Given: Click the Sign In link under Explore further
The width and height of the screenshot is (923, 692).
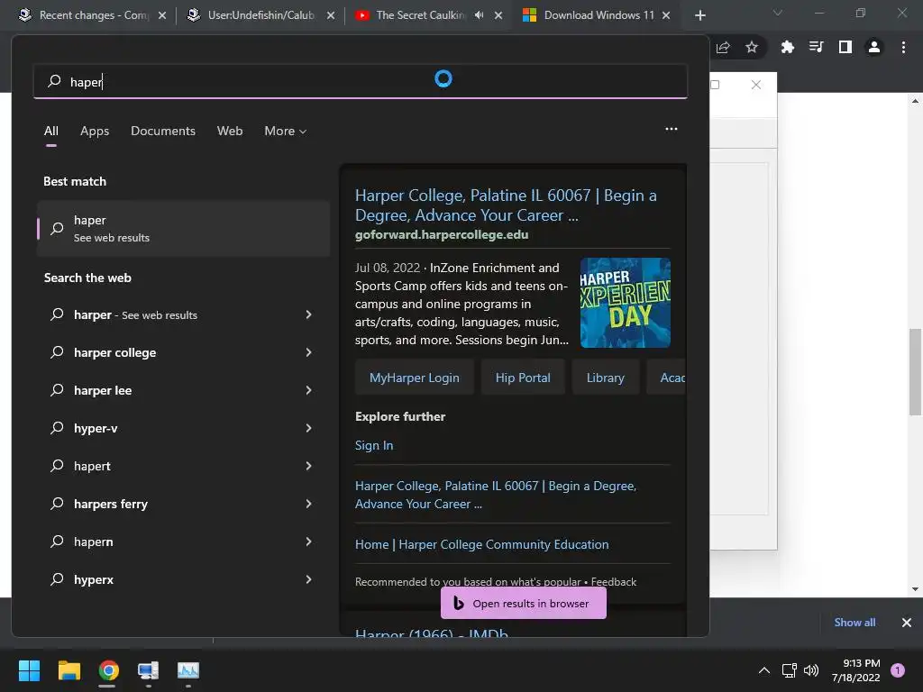Looking at the screenshot, I should (374, 445).
